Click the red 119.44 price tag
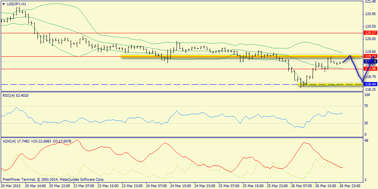Image resolution: width=378 pixels, height=189 pixels. coord(369,56)
